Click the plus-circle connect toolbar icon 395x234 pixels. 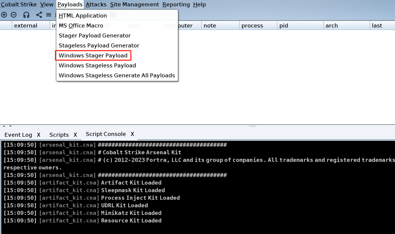pyautogui.click(x=4, y=15)
